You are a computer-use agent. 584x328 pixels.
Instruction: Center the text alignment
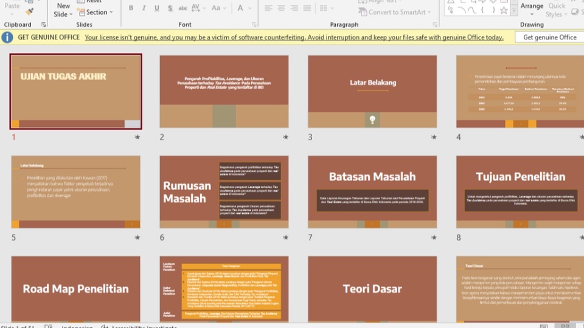pos(281,8)
